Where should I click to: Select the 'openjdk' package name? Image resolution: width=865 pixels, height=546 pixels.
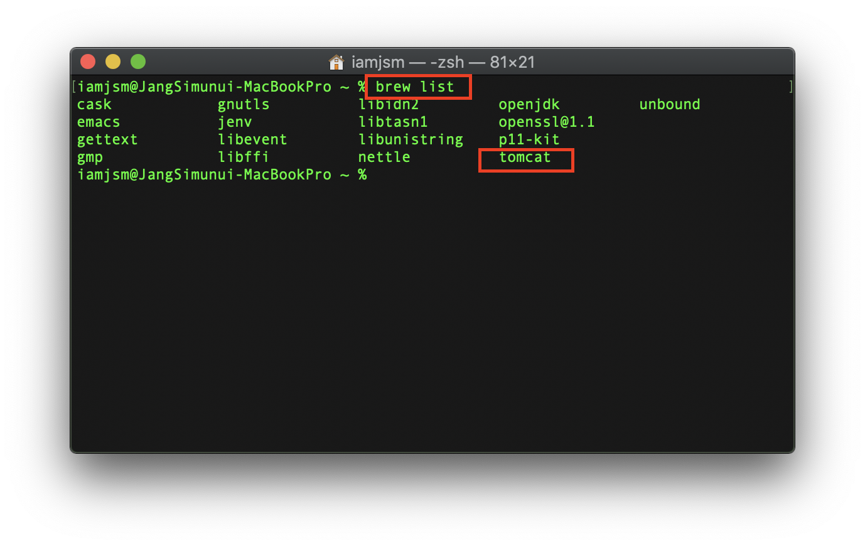(x=529, y=104)
